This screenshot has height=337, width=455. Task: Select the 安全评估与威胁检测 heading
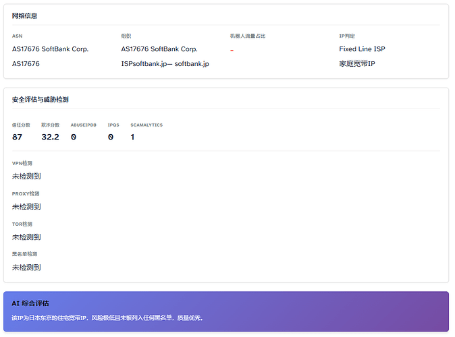40,100
